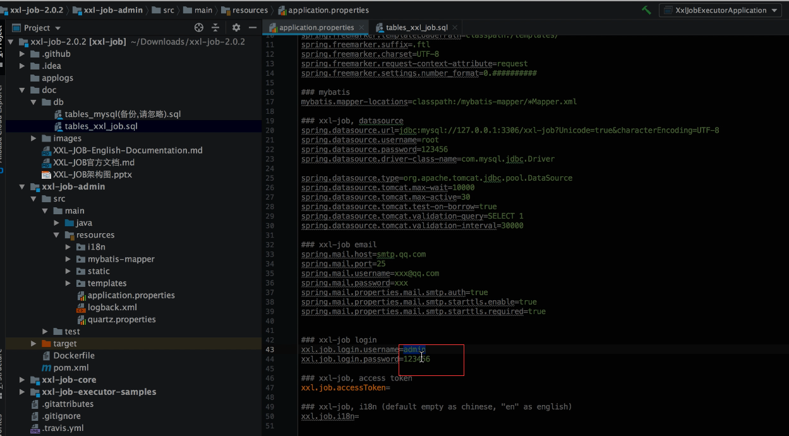Expand the xxl-job-executor-samples module

click(23, 392)
